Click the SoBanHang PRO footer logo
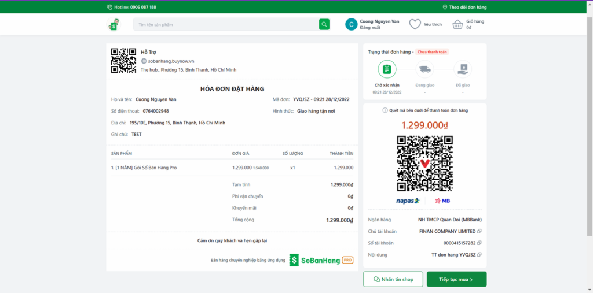 coord(321,260)
